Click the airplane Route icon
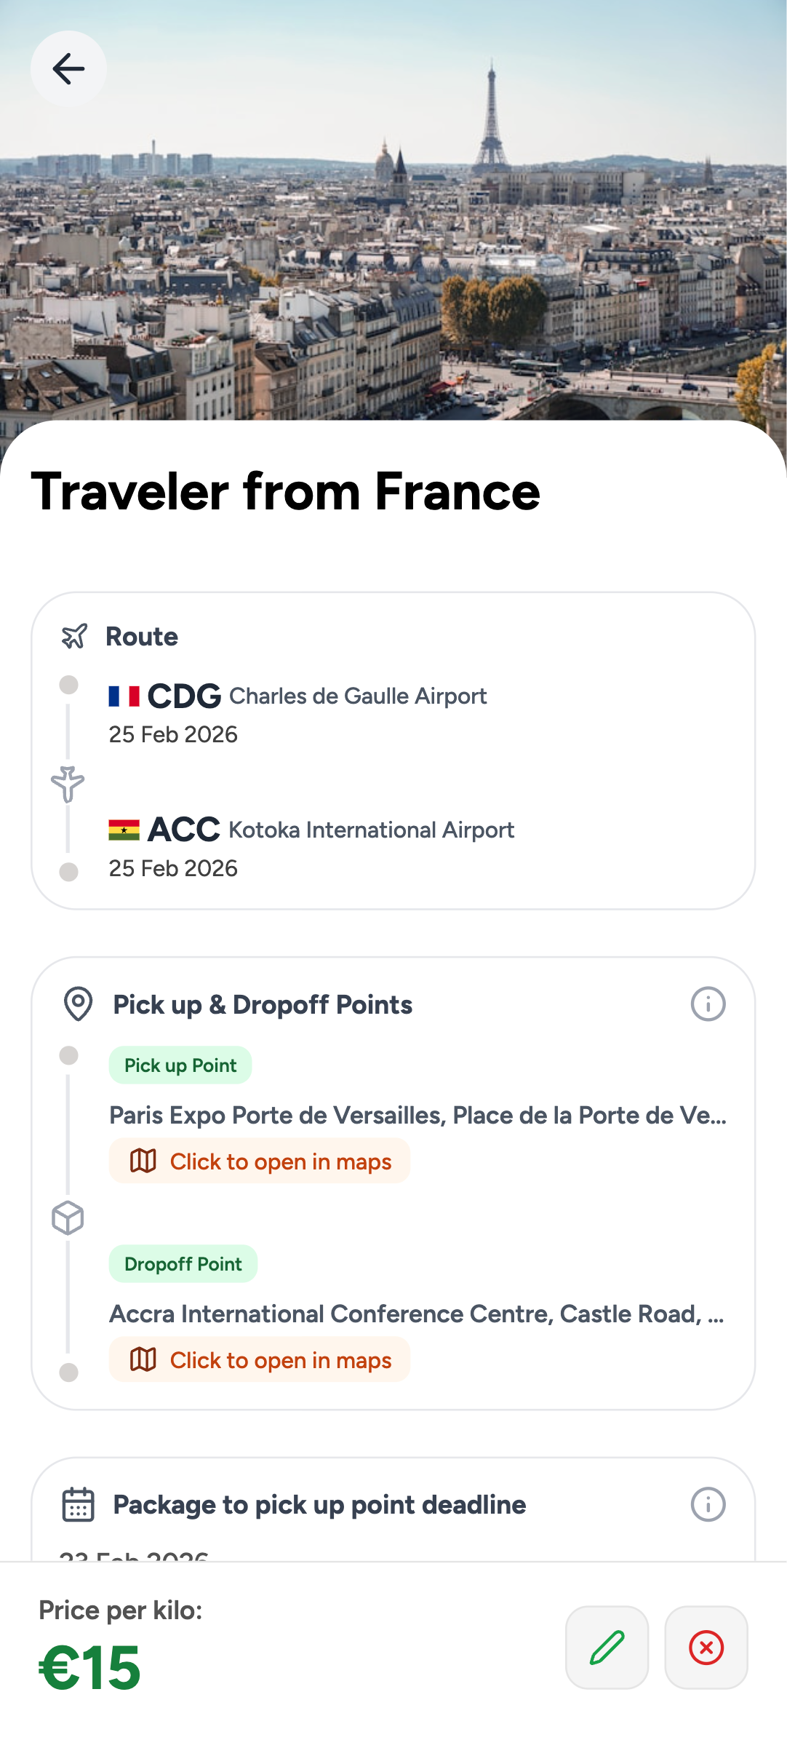 pyautogui.click(x=74, y=637)
